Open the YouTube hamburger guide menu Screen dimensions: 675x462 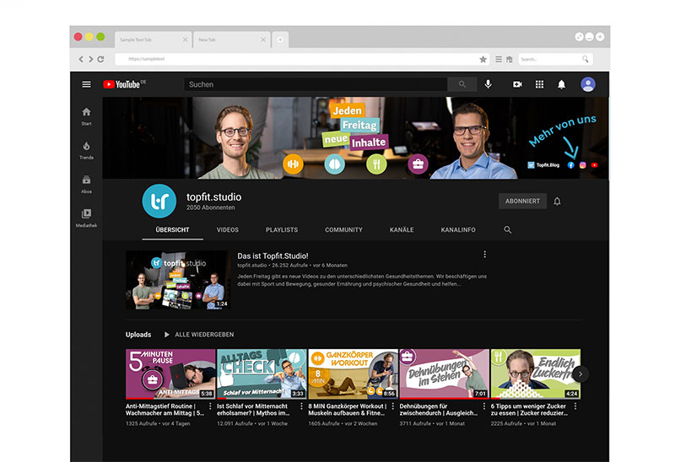tap(86, 84)
